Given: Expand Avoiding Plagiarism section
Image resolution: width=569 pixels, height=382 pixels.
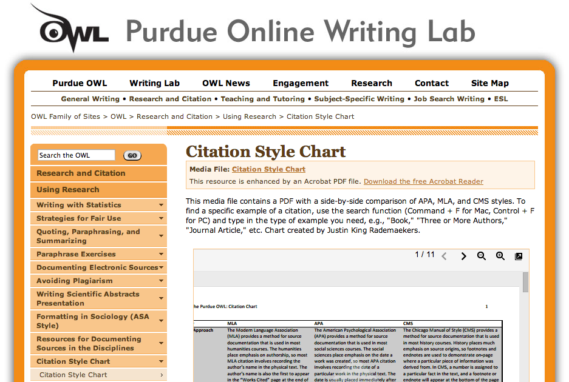Looking at the screenshot, I should [99, 281].
